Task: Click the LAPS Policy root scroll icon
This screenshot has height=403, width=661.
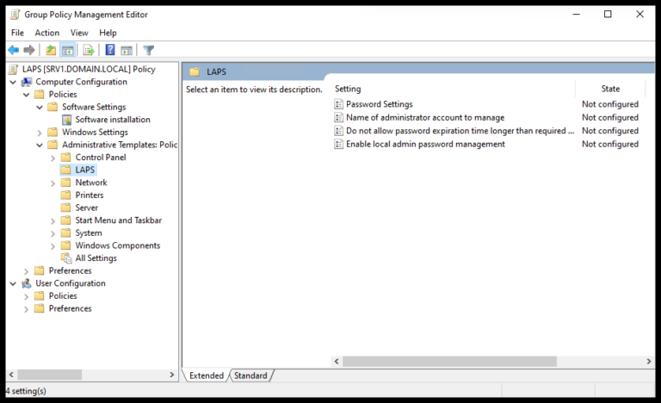Action: point(14,69)
